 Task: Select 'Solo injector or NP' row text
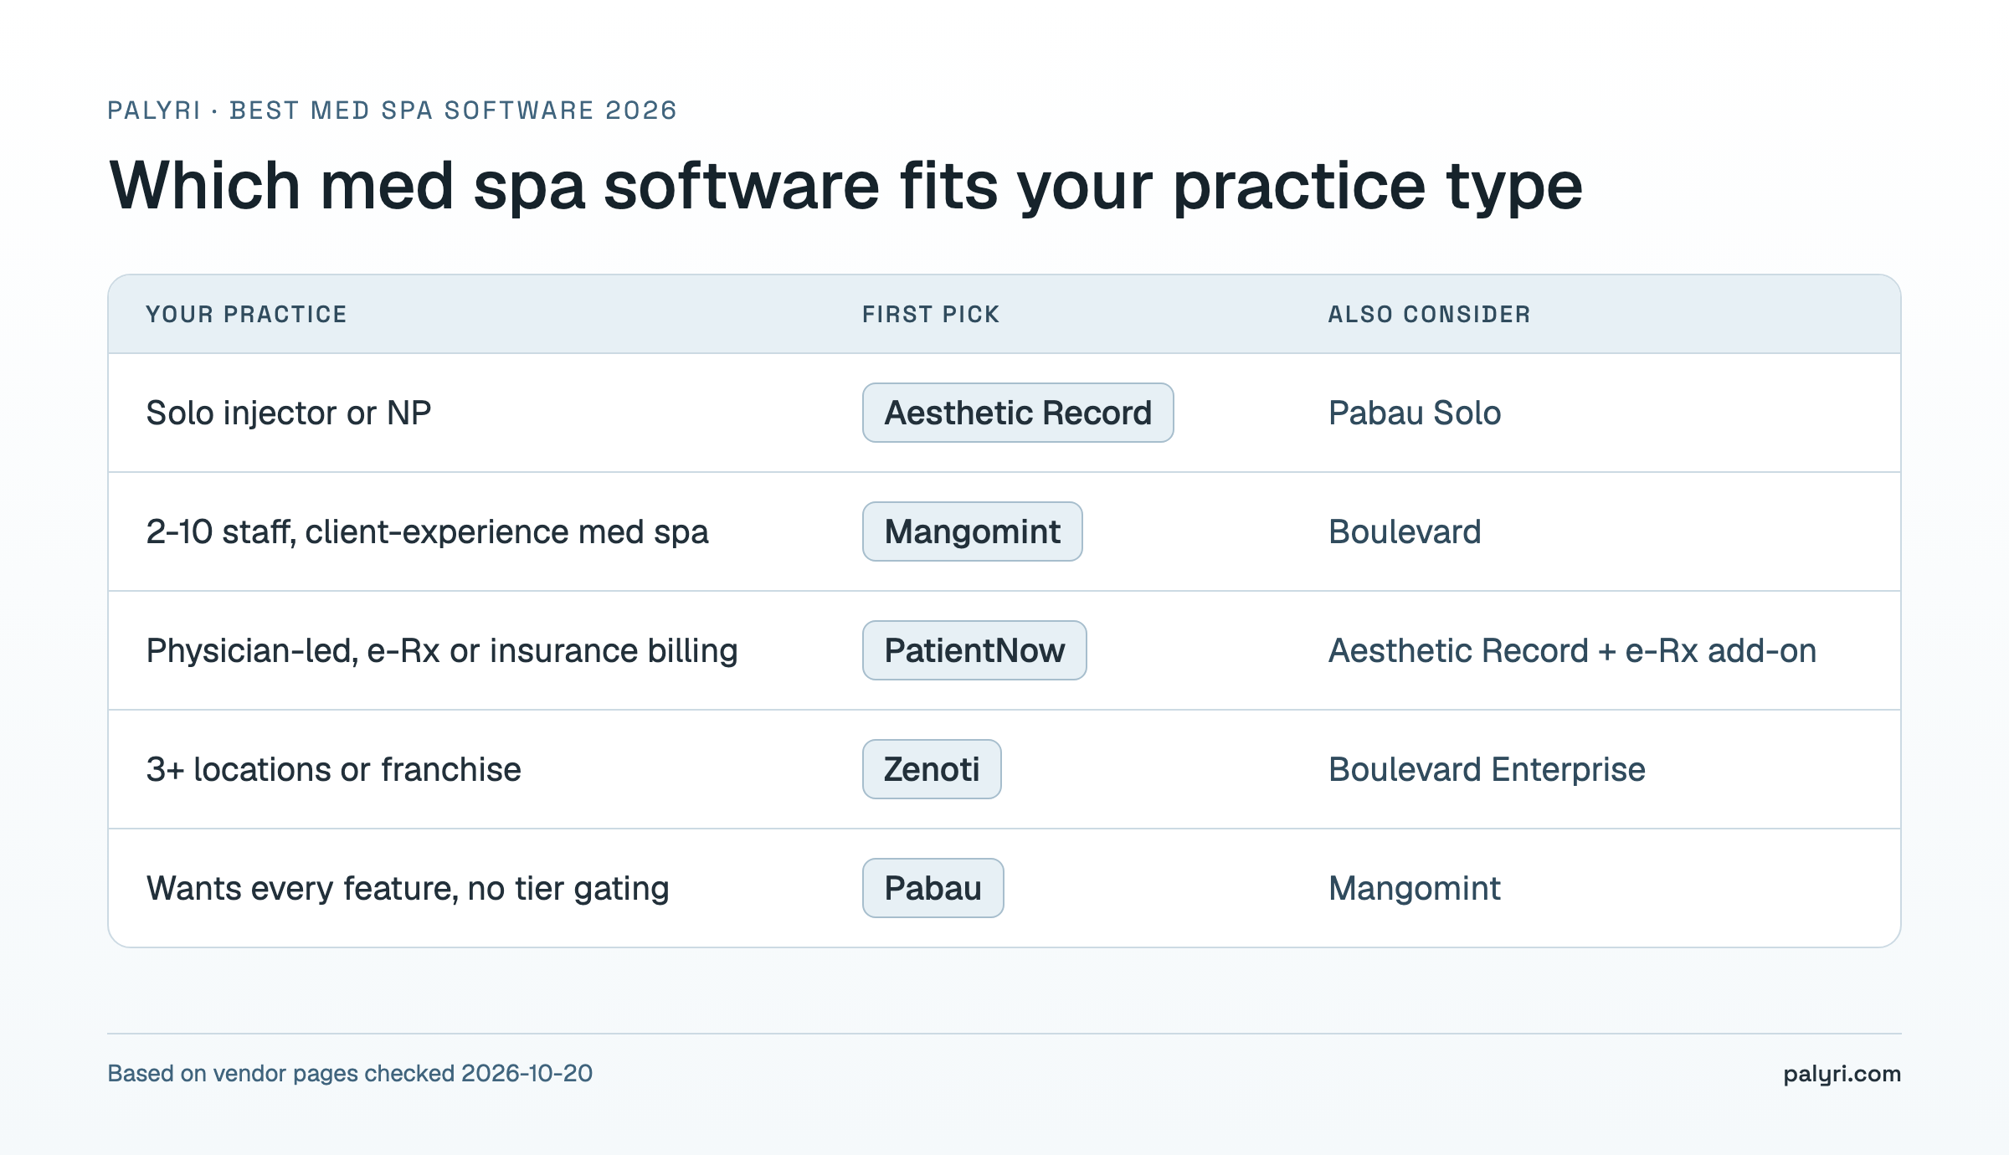point(289,413)
